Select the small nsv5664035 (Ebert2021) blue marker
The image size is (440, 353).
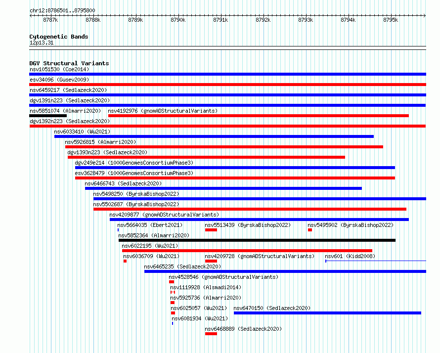click(118, 230)
